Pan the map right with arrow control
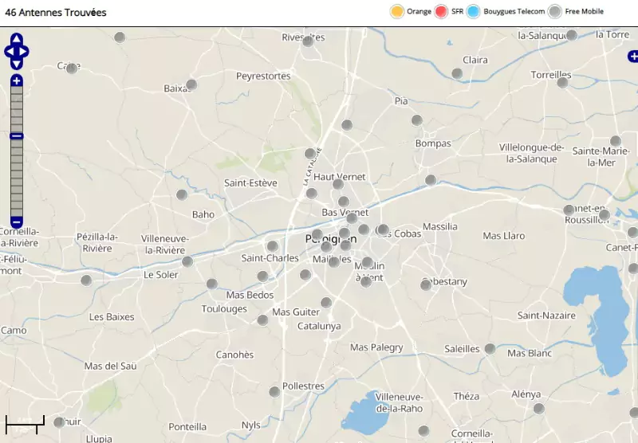 coord(25,53)
